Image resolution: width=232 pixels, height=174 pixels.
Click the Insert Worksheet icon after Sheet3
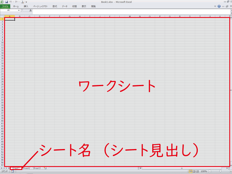tap(45, 168)
